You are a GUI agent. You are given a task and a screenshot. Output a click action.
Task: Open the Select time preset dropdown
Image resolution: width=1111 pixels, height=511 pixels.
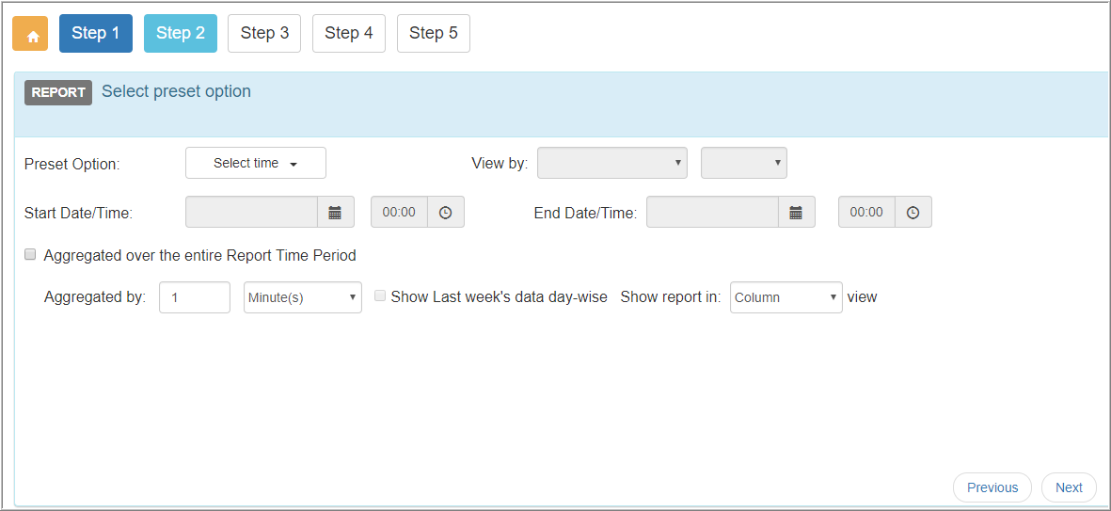tap(256, 163)
